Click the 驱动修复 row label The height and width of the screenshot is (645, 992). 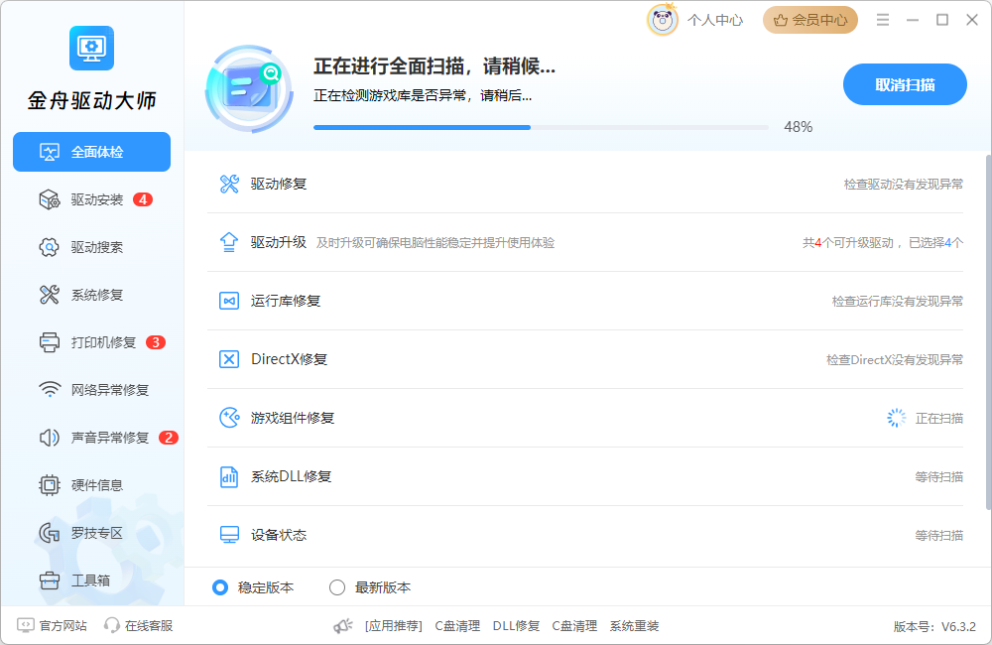point(279,185)
